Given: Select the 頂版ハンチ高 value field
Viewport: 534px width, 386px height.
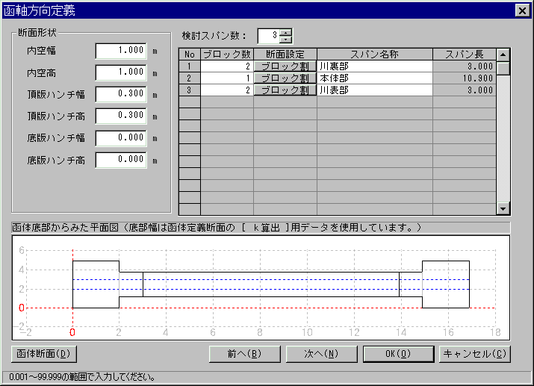Looking at the screenshot, I should (121, 116).
